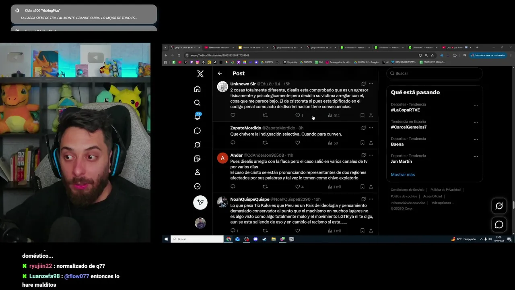Open Ander's profile avatar
The image size is (515, 290).
click(x=222, y=158)
